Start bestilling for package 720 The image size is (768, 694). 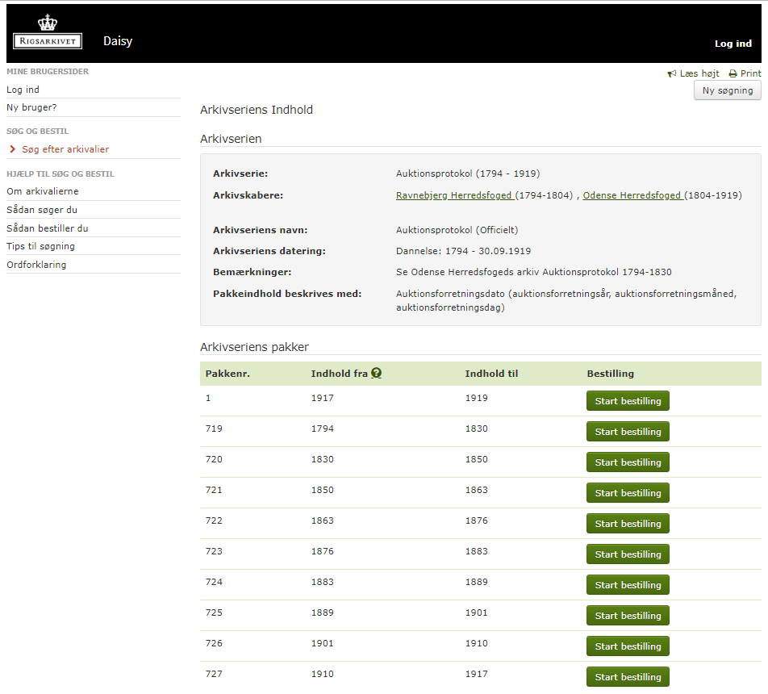(628, 462)
